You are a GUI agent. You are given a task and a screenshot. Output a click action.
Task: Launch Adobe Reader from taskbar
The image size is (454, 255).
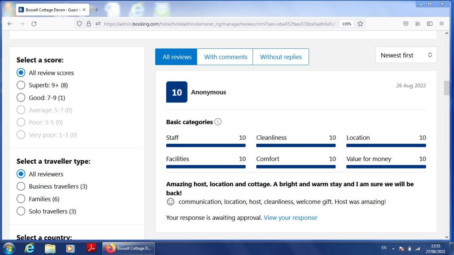point(91,248)
